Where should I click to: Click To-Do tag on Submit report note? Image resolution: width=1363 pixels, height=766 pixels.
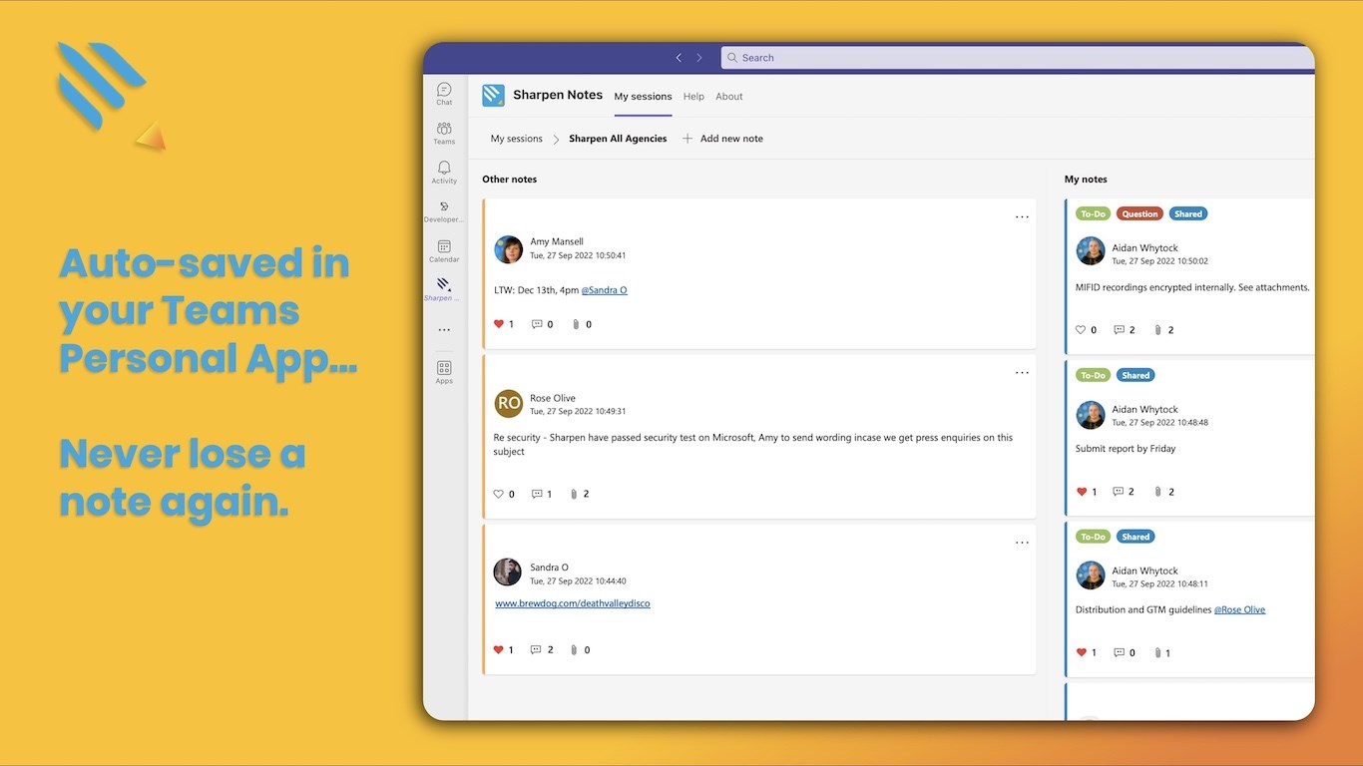(x=1093, y=375)
